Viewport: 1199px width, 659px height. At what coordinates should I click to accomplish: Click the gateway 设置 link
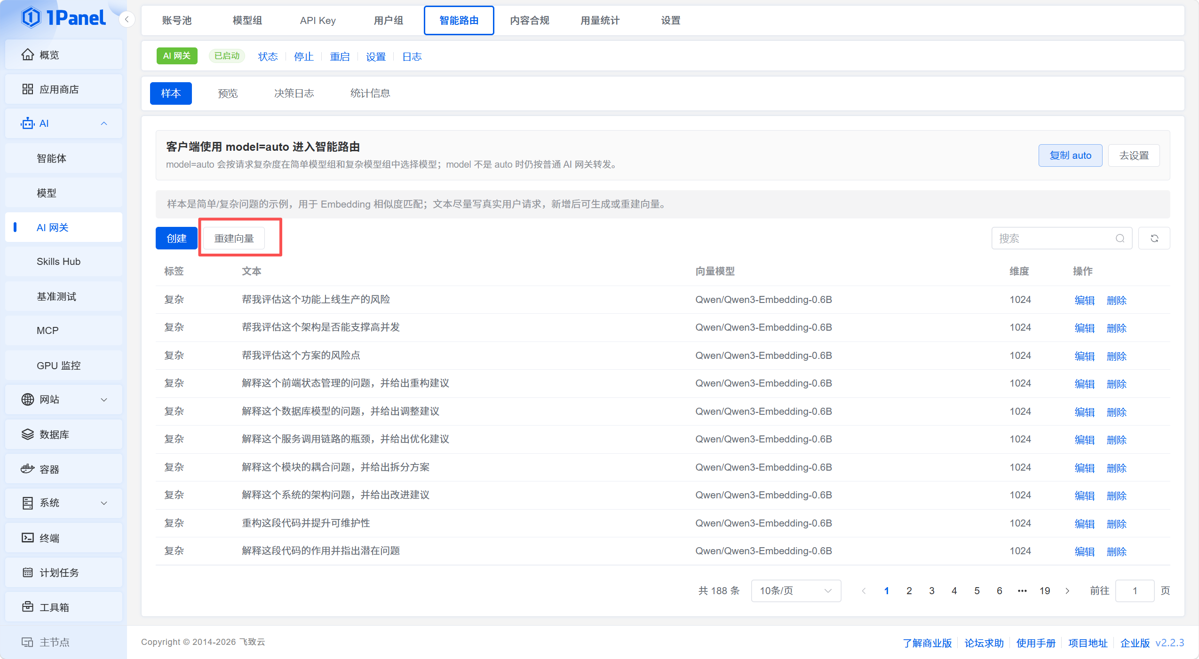[376, 57]
